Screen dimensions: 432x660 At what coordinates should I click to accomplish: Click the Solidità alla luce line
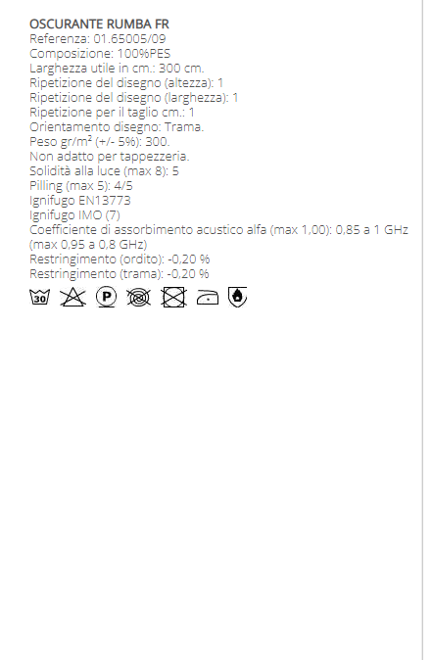click(x=105, y=171)
